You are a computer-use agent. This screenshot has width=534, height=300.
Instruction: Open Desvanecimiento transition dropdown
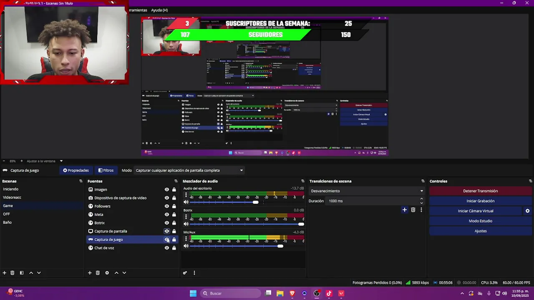[367, 191]
